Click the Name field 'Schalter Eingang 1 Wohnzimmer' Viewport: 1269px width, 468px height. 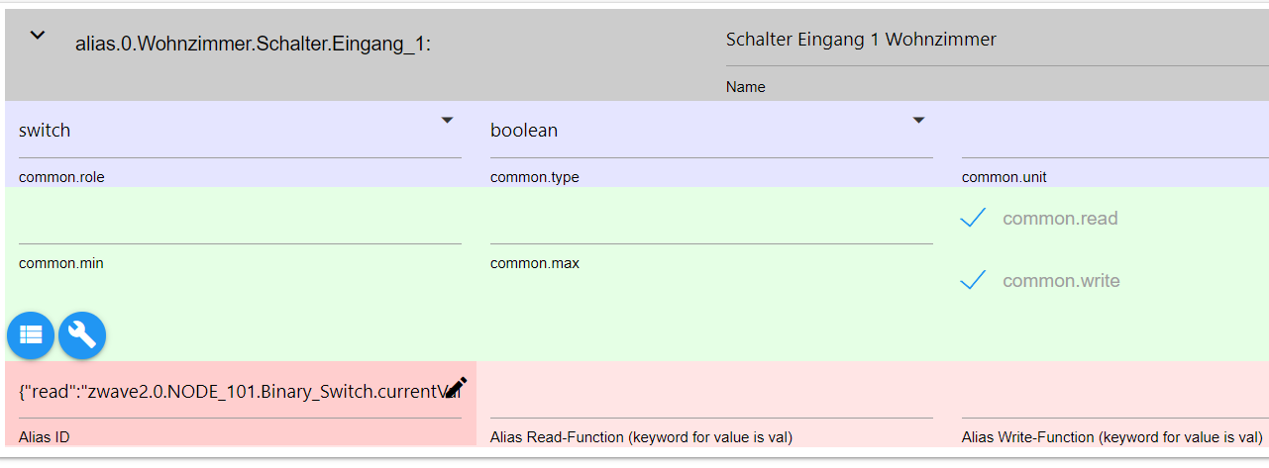pos(860,40)
